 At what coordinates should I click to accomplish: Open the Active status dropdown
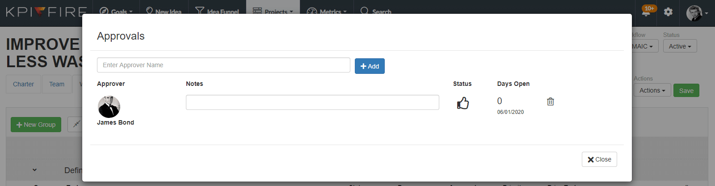[x=680, y=46]
